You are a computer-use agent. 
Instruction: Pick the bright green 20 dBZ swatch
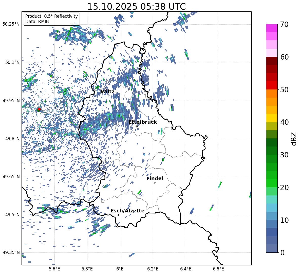[272, 183]
